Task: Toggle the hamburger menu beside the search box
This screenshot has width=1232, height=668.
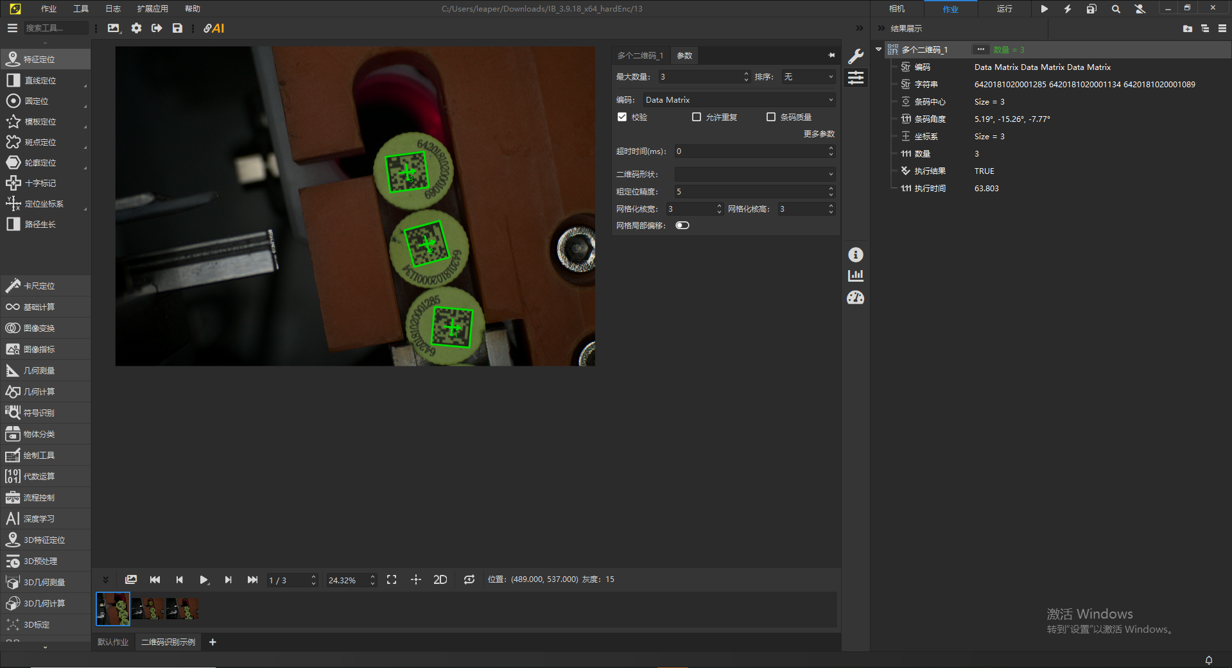Action: click(12, 28)
